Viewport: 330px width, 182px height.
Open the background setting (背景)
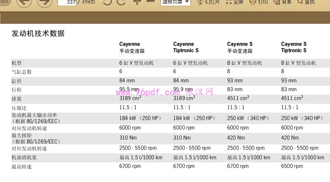pyautogui.click(x=282, y=2)
